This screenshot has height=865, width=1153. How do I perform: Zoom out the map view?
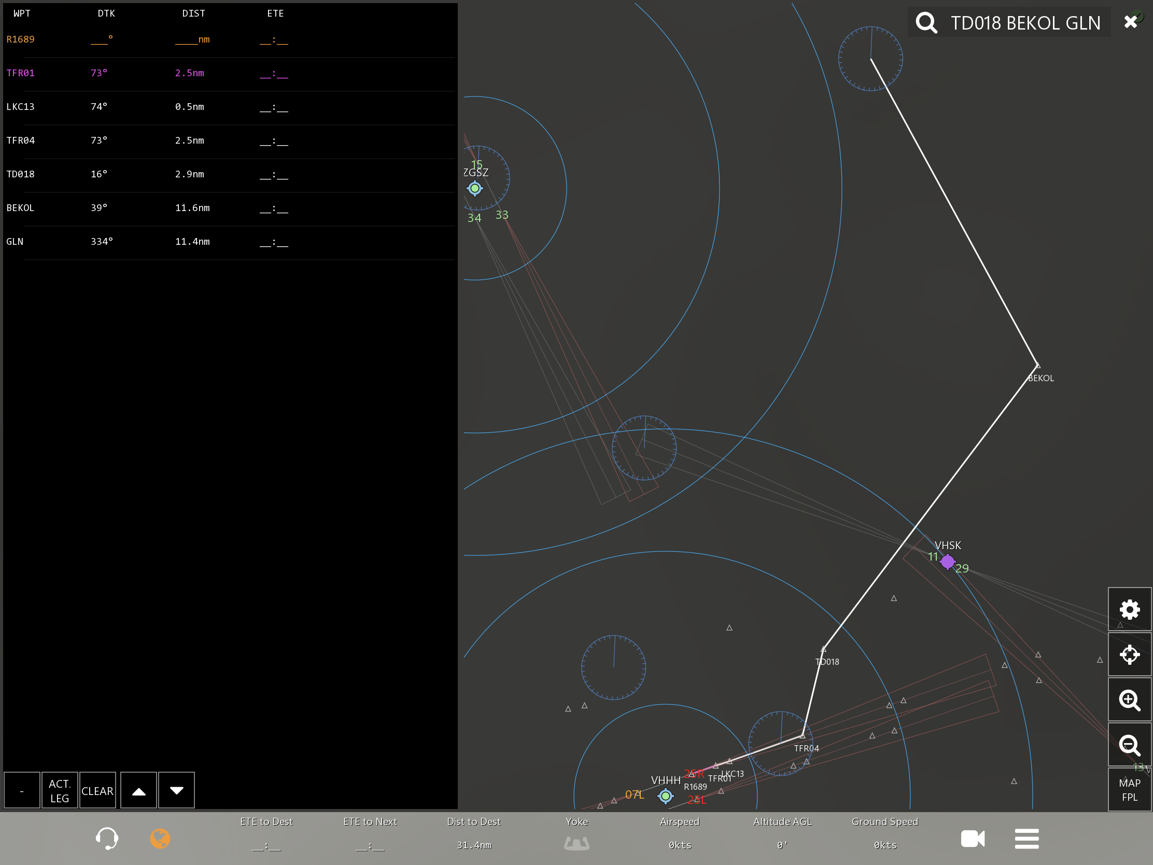[1129, 745]
